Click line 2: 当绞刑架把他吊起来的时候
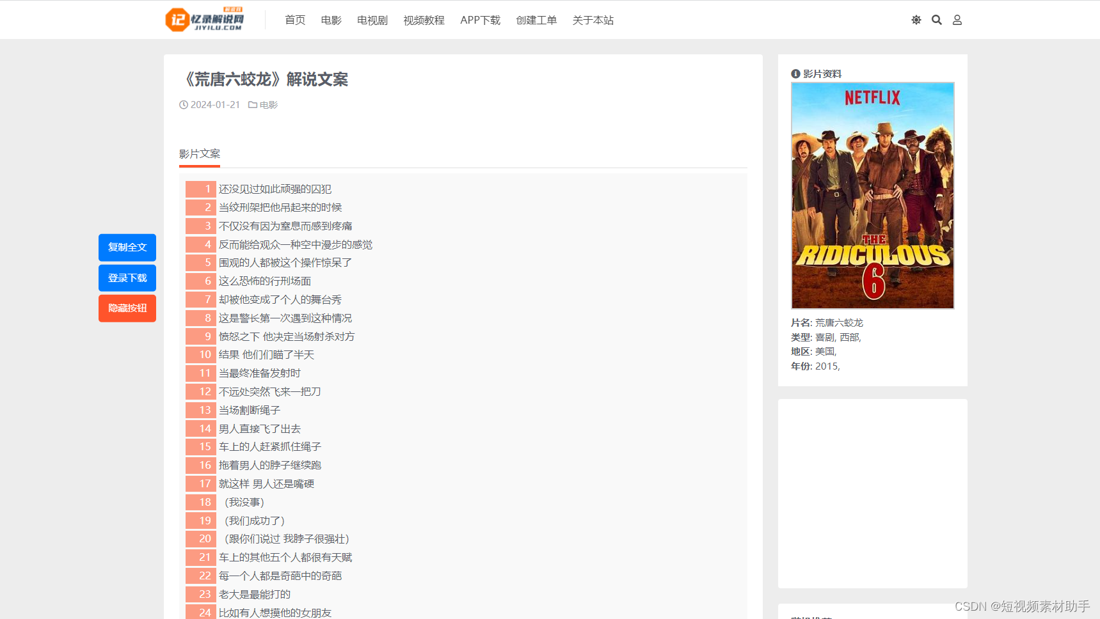 coord(280,208)
